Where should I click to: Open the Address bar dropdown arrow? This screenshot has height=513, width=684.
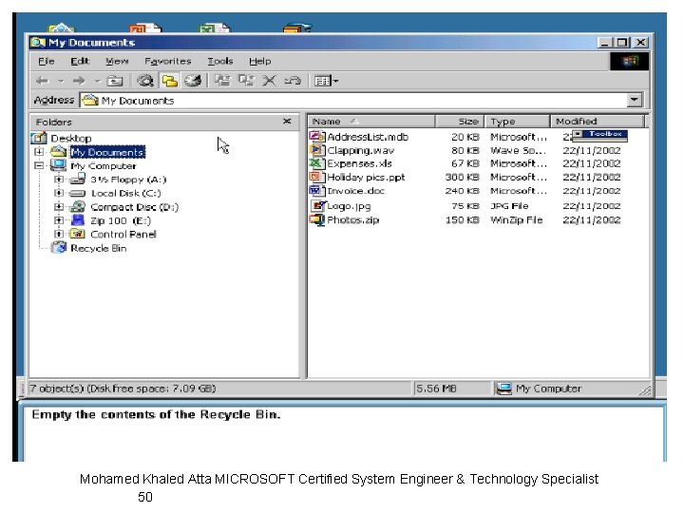(x=635, y=100)
